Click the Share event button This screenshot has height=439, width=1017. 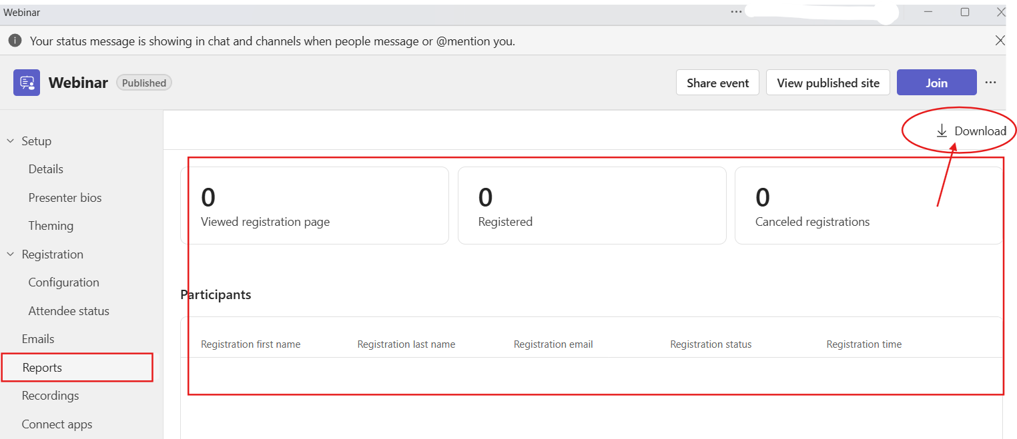717,83
